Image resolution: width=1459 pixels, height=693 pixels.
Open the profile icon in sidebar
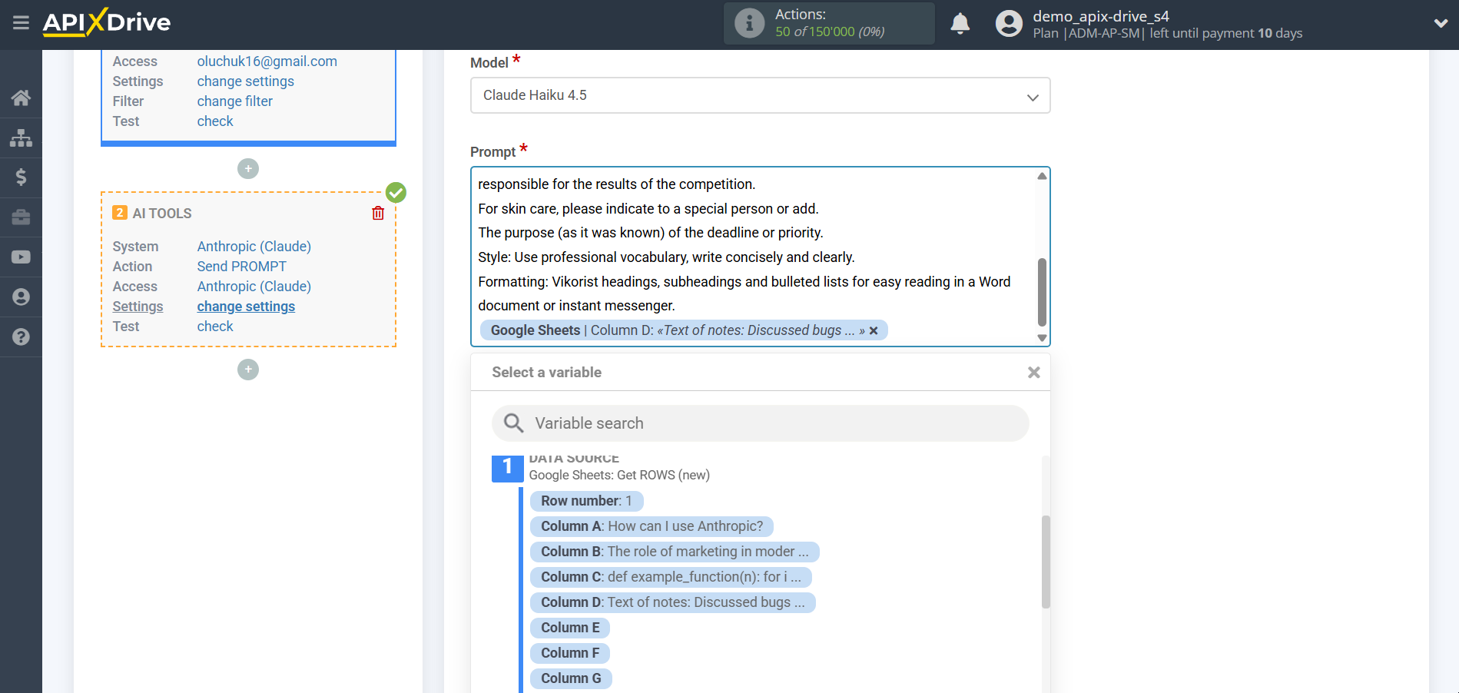(x=21, y=297)
